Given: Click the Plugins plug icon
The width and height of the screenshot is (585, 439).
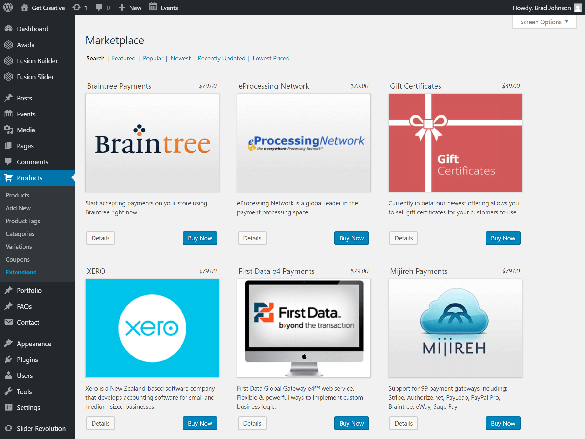Looking at the screenshot, I should pyautogui.click(x=8, y=360).
